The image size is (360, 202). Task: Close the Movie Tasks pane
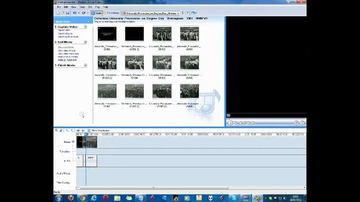[x=88, y=21]
